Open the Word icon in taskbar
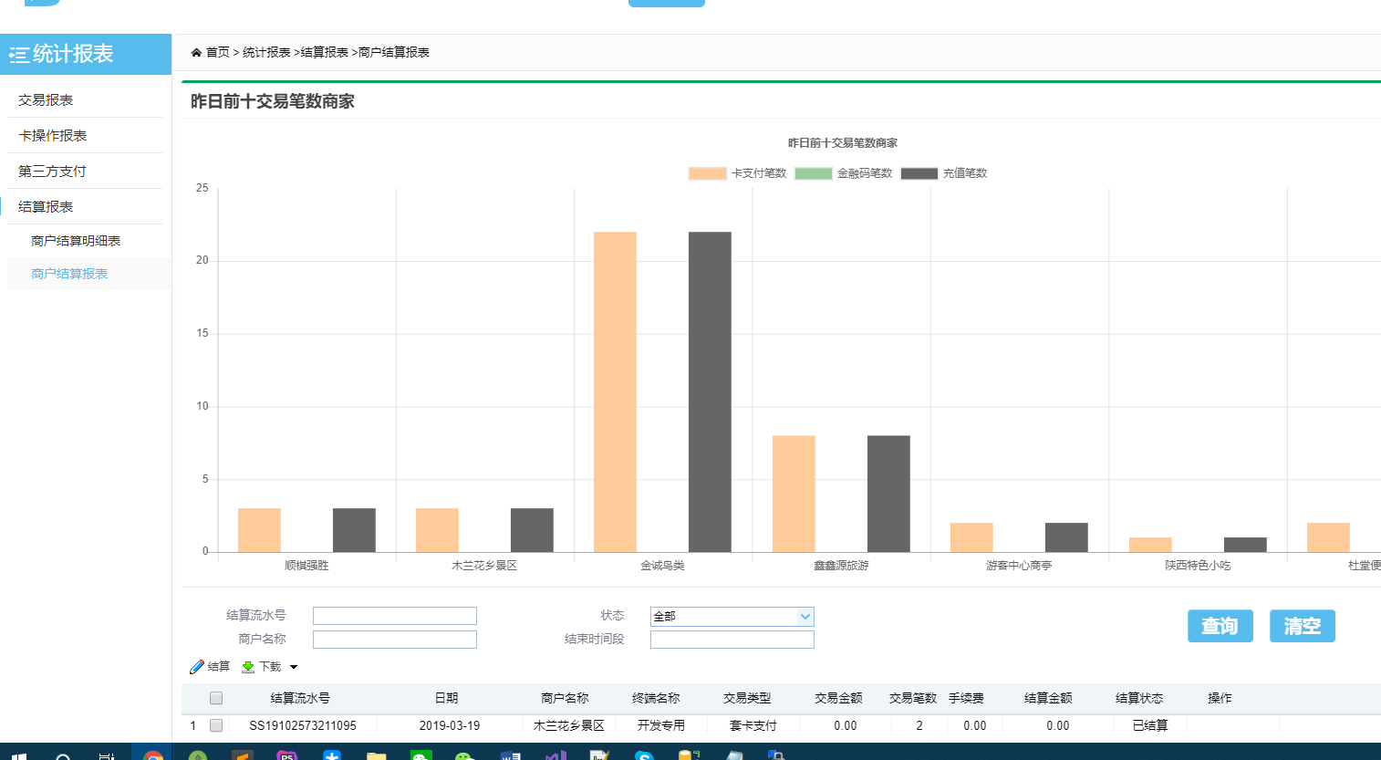Viewport: 1381px width, 760px height. 510,755
